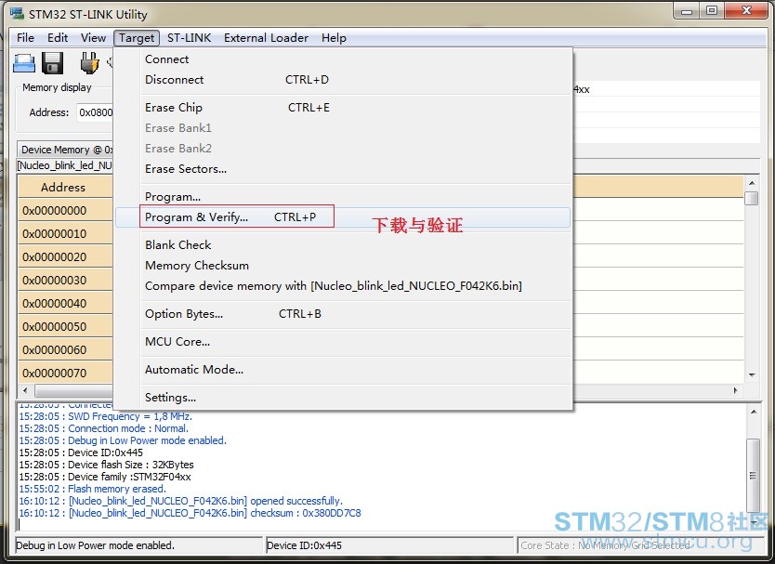Viewport: 775px width, 564px height.
Task: Click log line 'Connection mode : Normal.'
Action: pyautogui.click(x=104, y=428)
